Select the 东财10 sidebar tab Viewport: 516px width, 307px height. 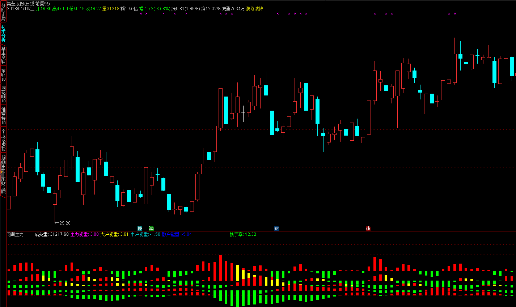coord(3,74)
